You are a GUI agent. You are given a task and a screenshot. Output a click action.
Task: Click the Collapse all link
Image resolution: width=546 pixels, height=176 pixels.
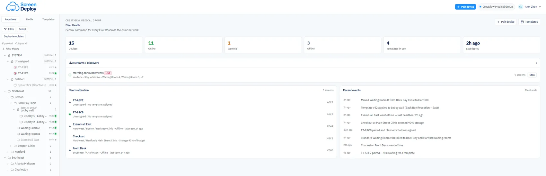coord(21,44)
